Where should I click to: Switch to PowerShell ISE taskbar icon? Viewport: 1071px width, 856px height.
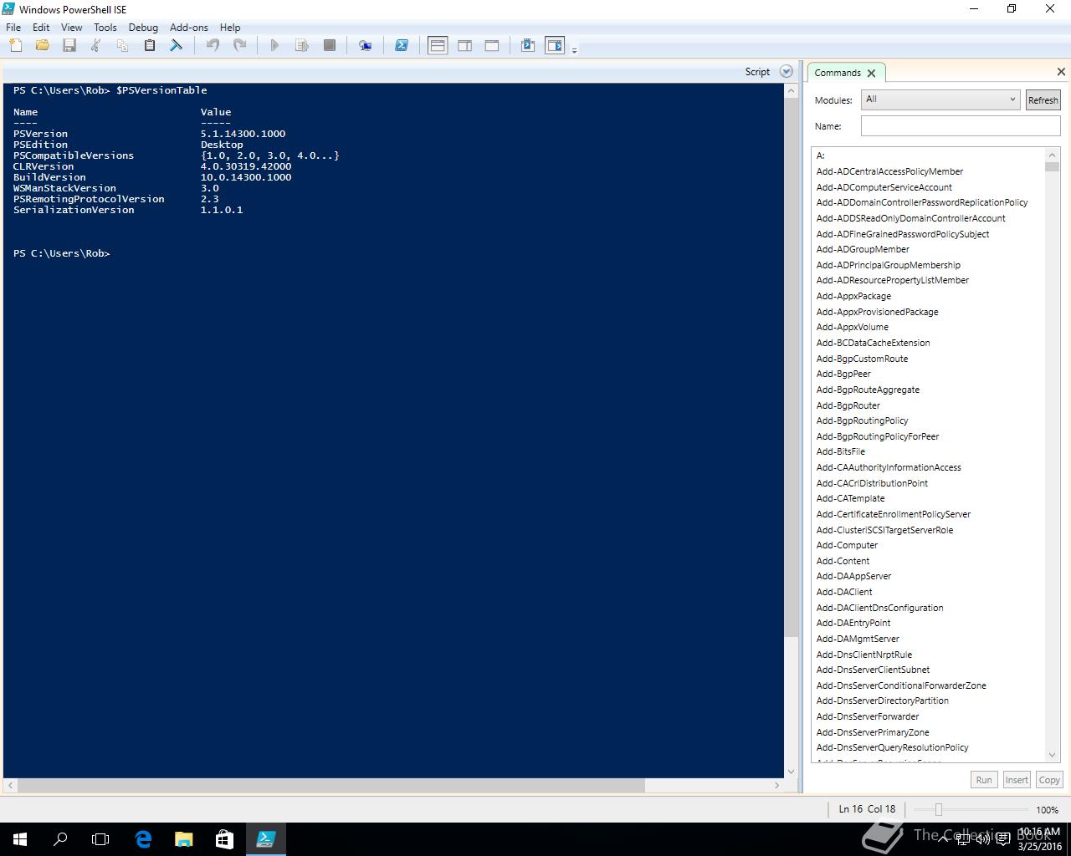[x=265, y=839]
